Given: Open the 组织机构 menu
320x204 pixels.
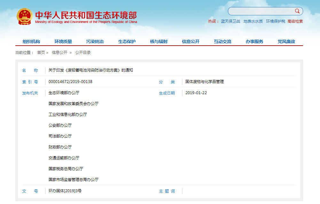Looking at the screenshot, I should tap(31, 42).
